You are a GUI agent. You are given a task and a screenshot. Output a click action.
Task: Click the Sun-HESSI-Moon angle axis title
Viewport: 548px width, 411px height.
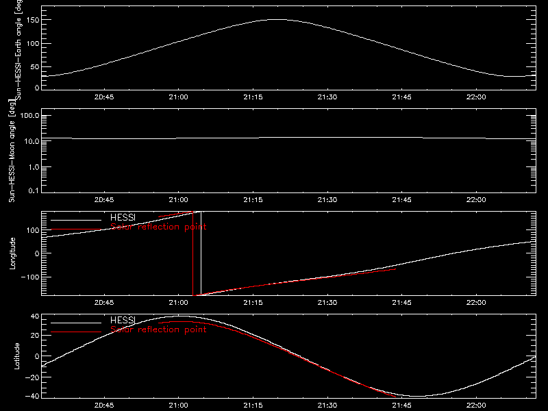[12, 151]
